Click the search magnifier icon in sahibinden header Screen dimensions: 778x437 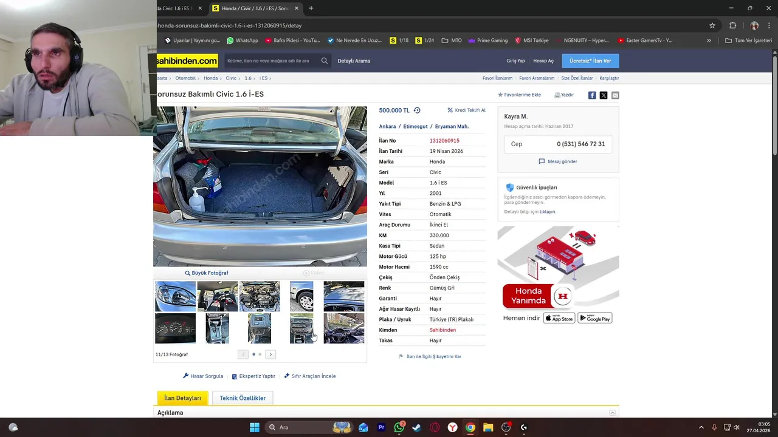click(x=325, y=61)
